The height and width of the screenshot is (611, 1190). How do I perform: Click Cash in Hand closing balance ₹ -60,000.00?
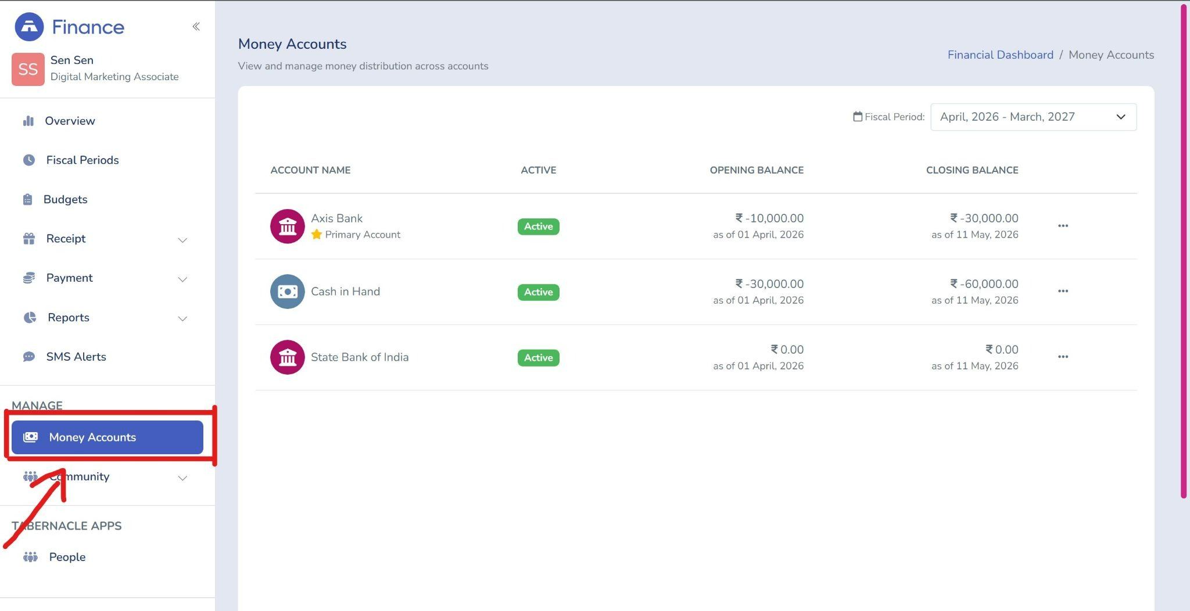(984, 284)
